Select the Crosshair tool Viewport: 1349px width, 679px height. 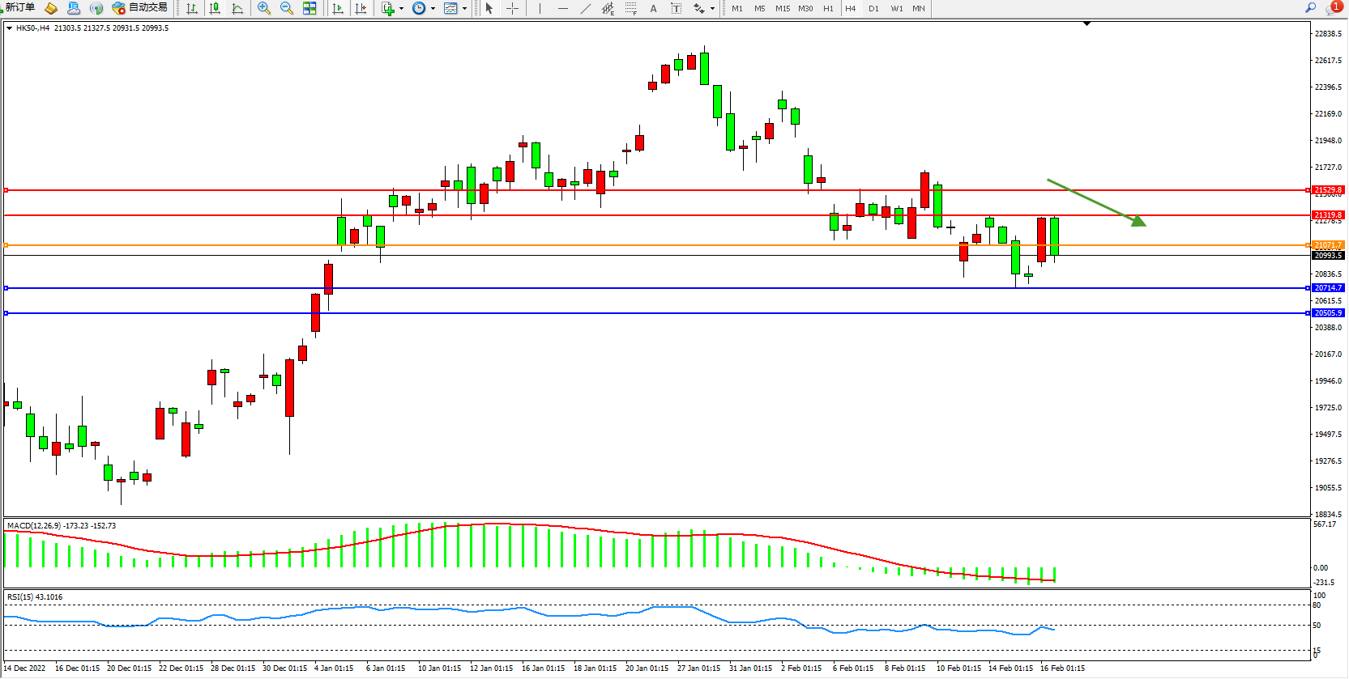(x=512, y=8)
